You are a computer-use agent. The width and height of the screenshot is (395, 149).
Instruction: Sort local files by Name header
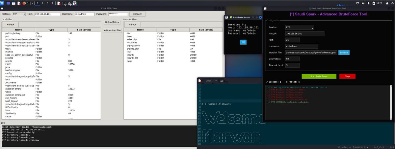point(18,30)
